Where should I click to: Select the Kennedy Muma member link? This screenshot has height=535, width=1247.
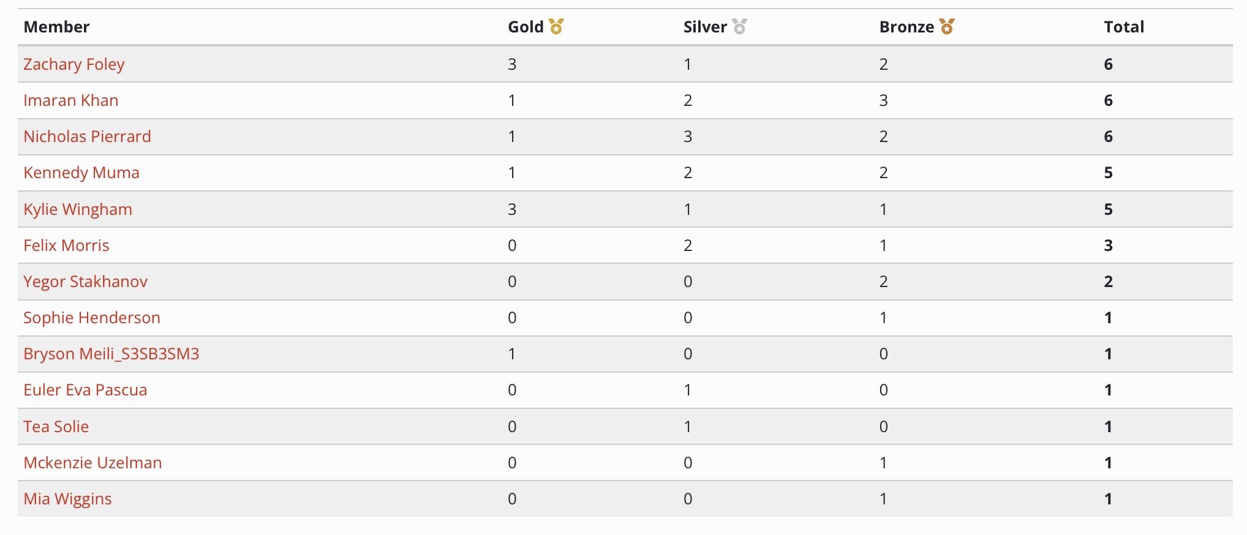tap(81, 173)
